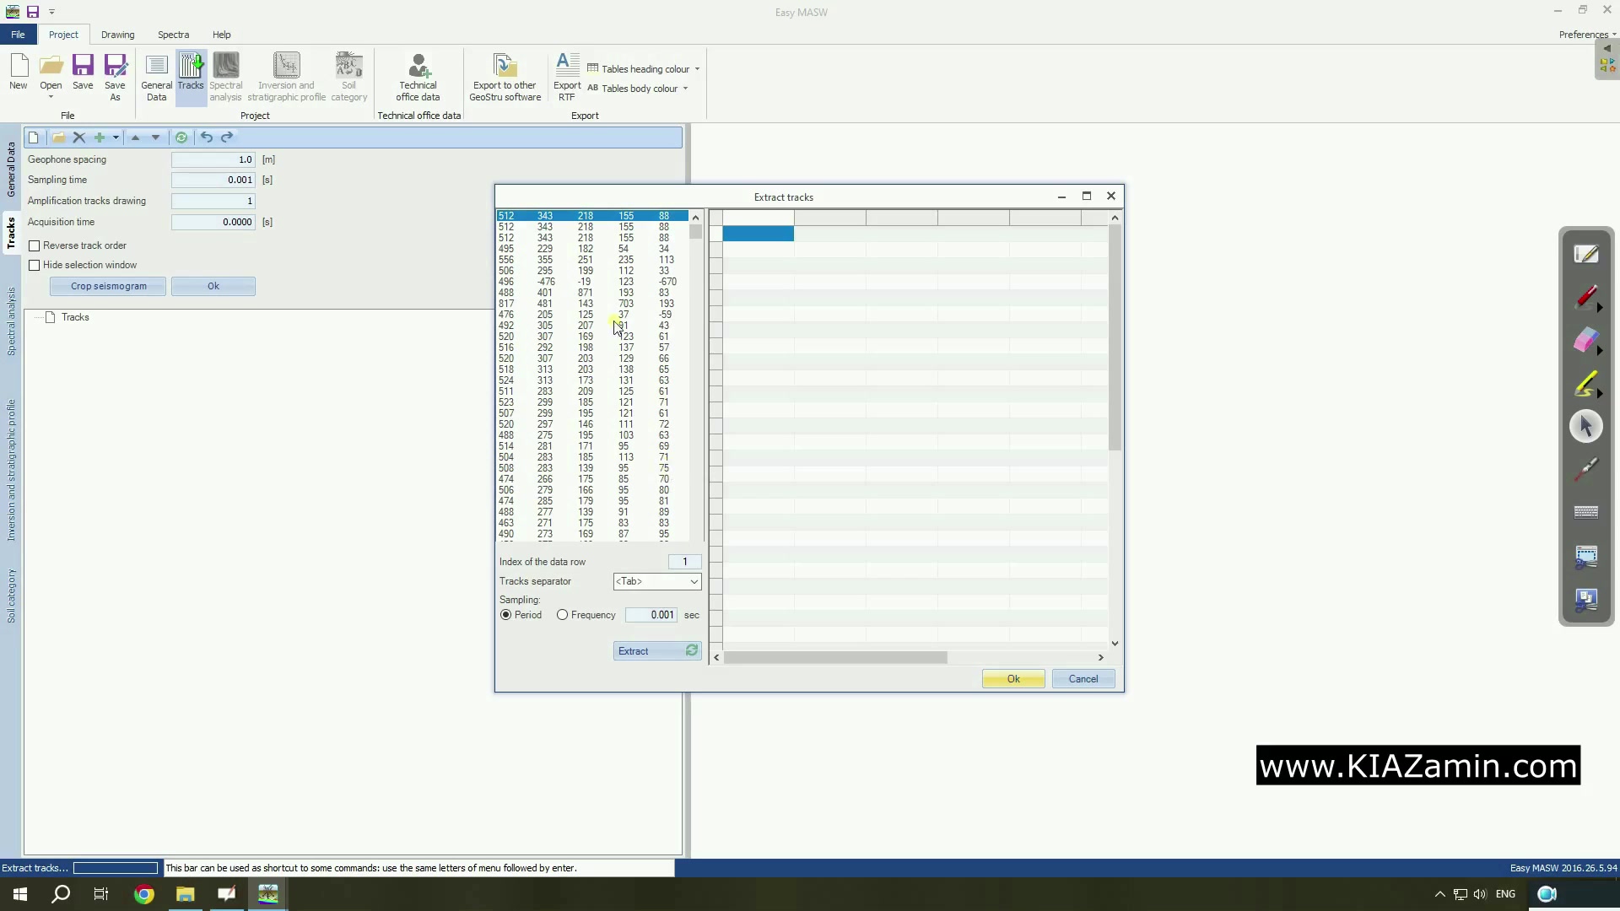This screenshot has width=1620, height=911.
Task: Click the green refresh icon in tracks toolbar
Action: click(x=181, y=137)
